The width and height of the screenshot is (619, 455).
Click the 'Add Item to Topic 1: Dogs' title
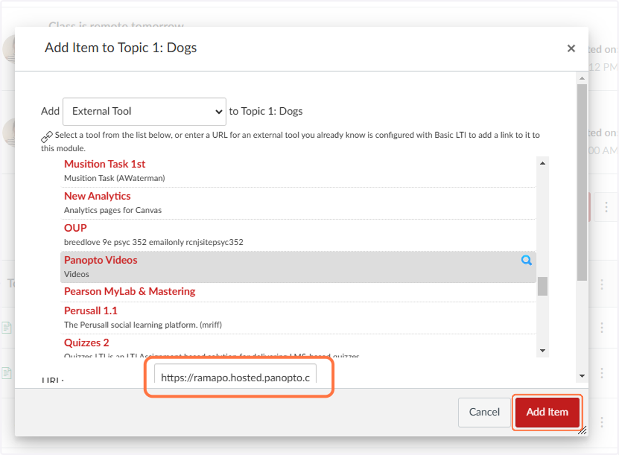coord(121,48)
